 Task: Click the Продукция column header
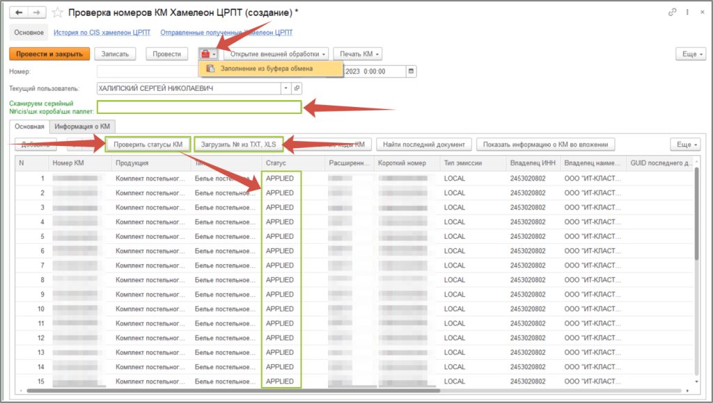(x=151, y=163)
